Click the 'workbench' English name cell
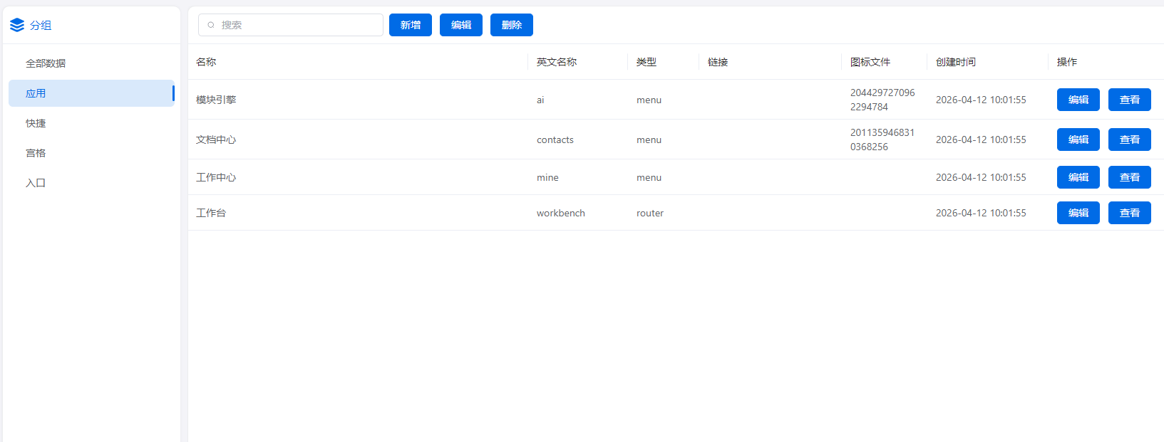Screen dimensions: 1164x442 point(561,213)
